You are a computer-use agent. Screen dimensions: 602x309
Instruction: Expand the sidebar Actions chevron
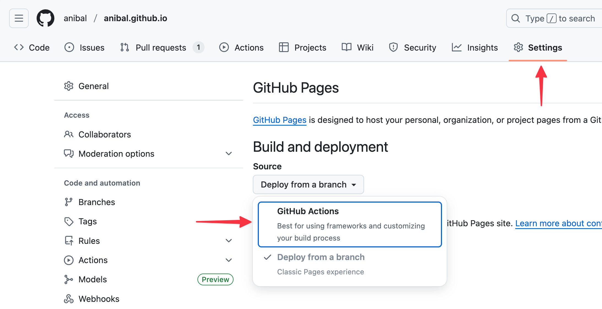(229, 260)
